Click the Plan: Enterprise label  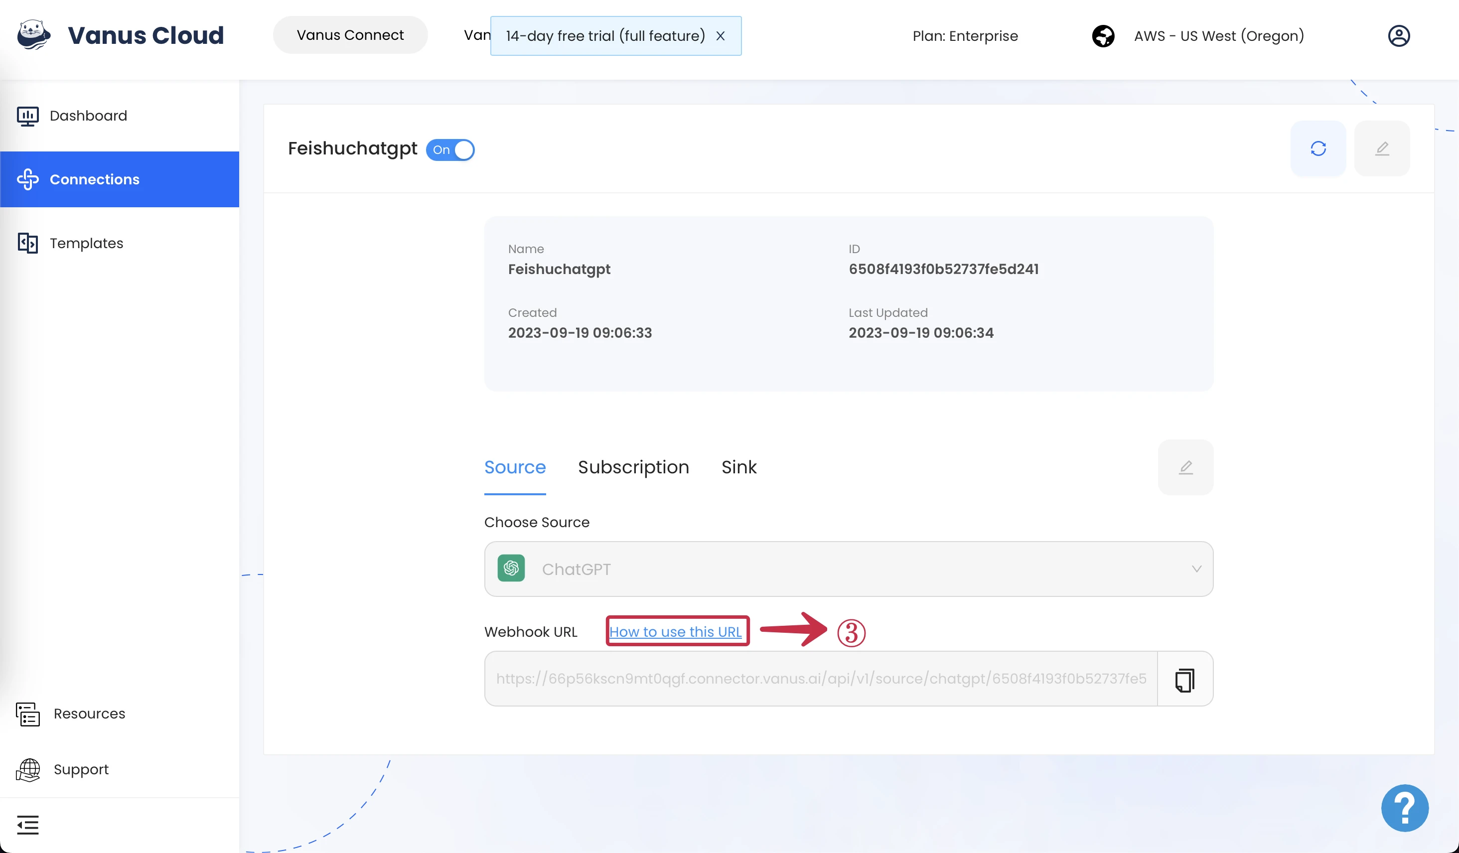[x=965, y=36]
